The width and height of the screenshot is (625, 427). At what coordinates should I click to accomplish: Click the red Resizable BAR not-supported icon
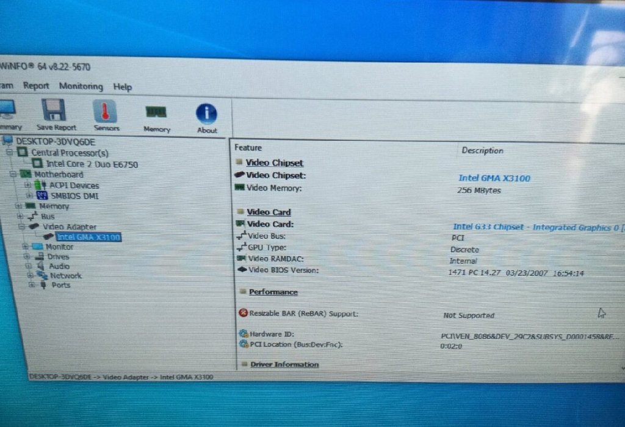tap(243, 313)
